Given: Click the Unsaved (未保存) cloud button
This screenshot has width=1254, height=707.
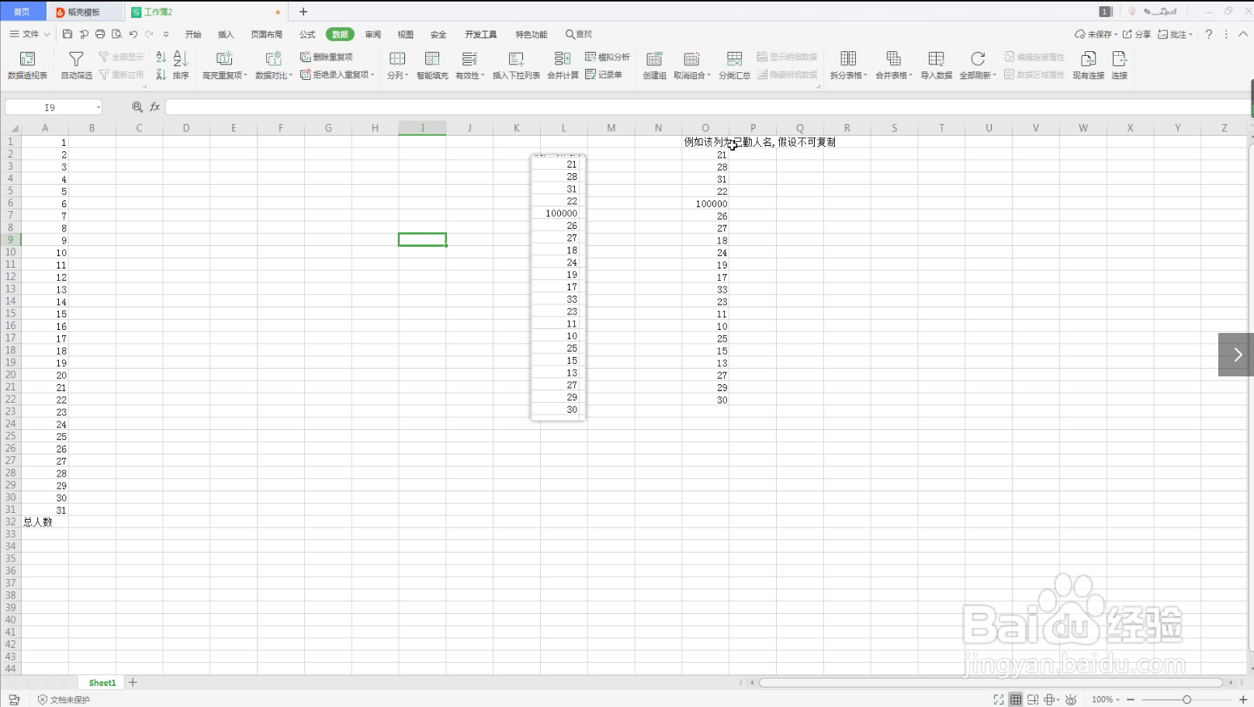Looking at the screenshot, I should pyautogui.click(x=1095, y=34).
